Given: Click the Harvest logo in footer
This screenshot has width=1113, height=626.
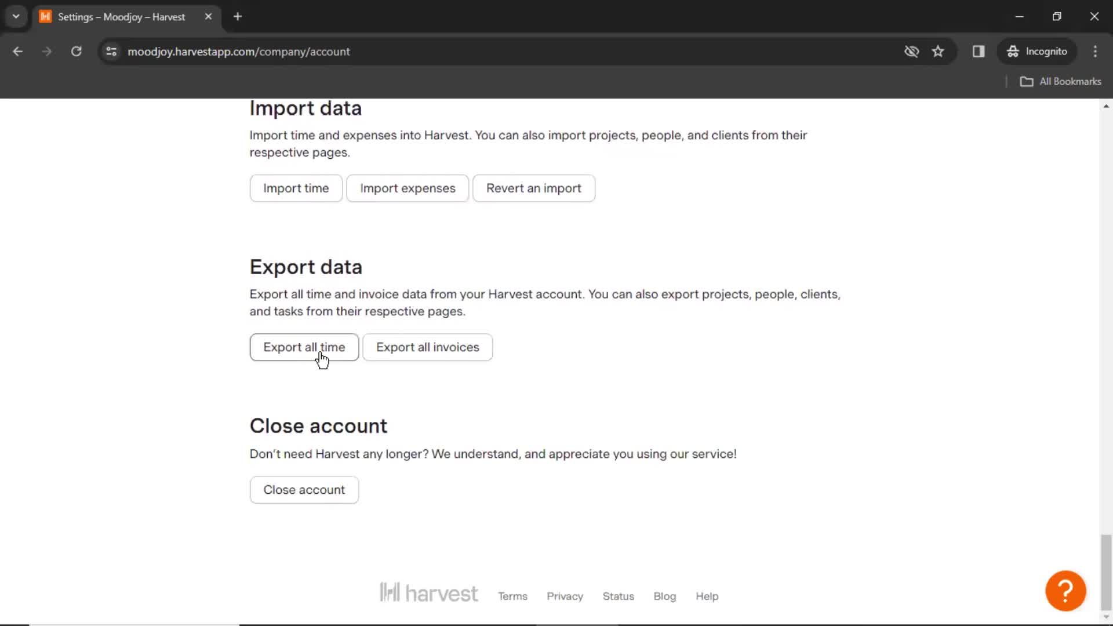Looking at the screenshot, I should [428, 595].
